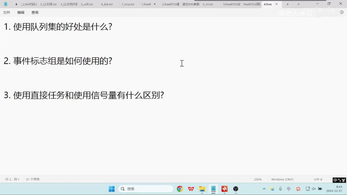The height and width of the screenshot is (195, 347).
Task: Click the battery tray icon
Action: pos(320,189)
